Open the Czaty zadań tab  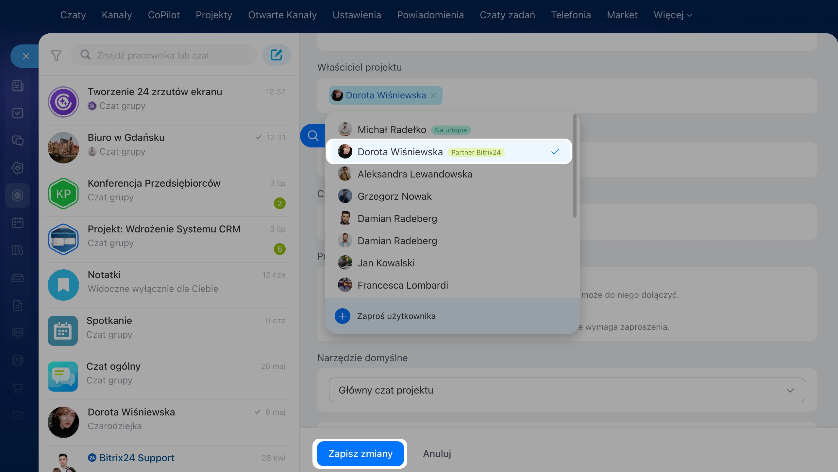507,15
